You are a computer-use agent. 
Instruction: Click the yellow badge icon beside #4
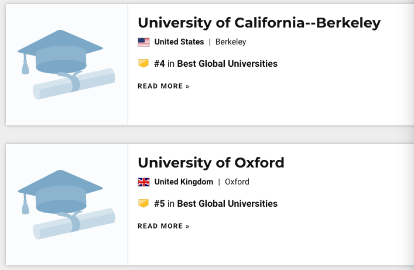coord(143,63)
